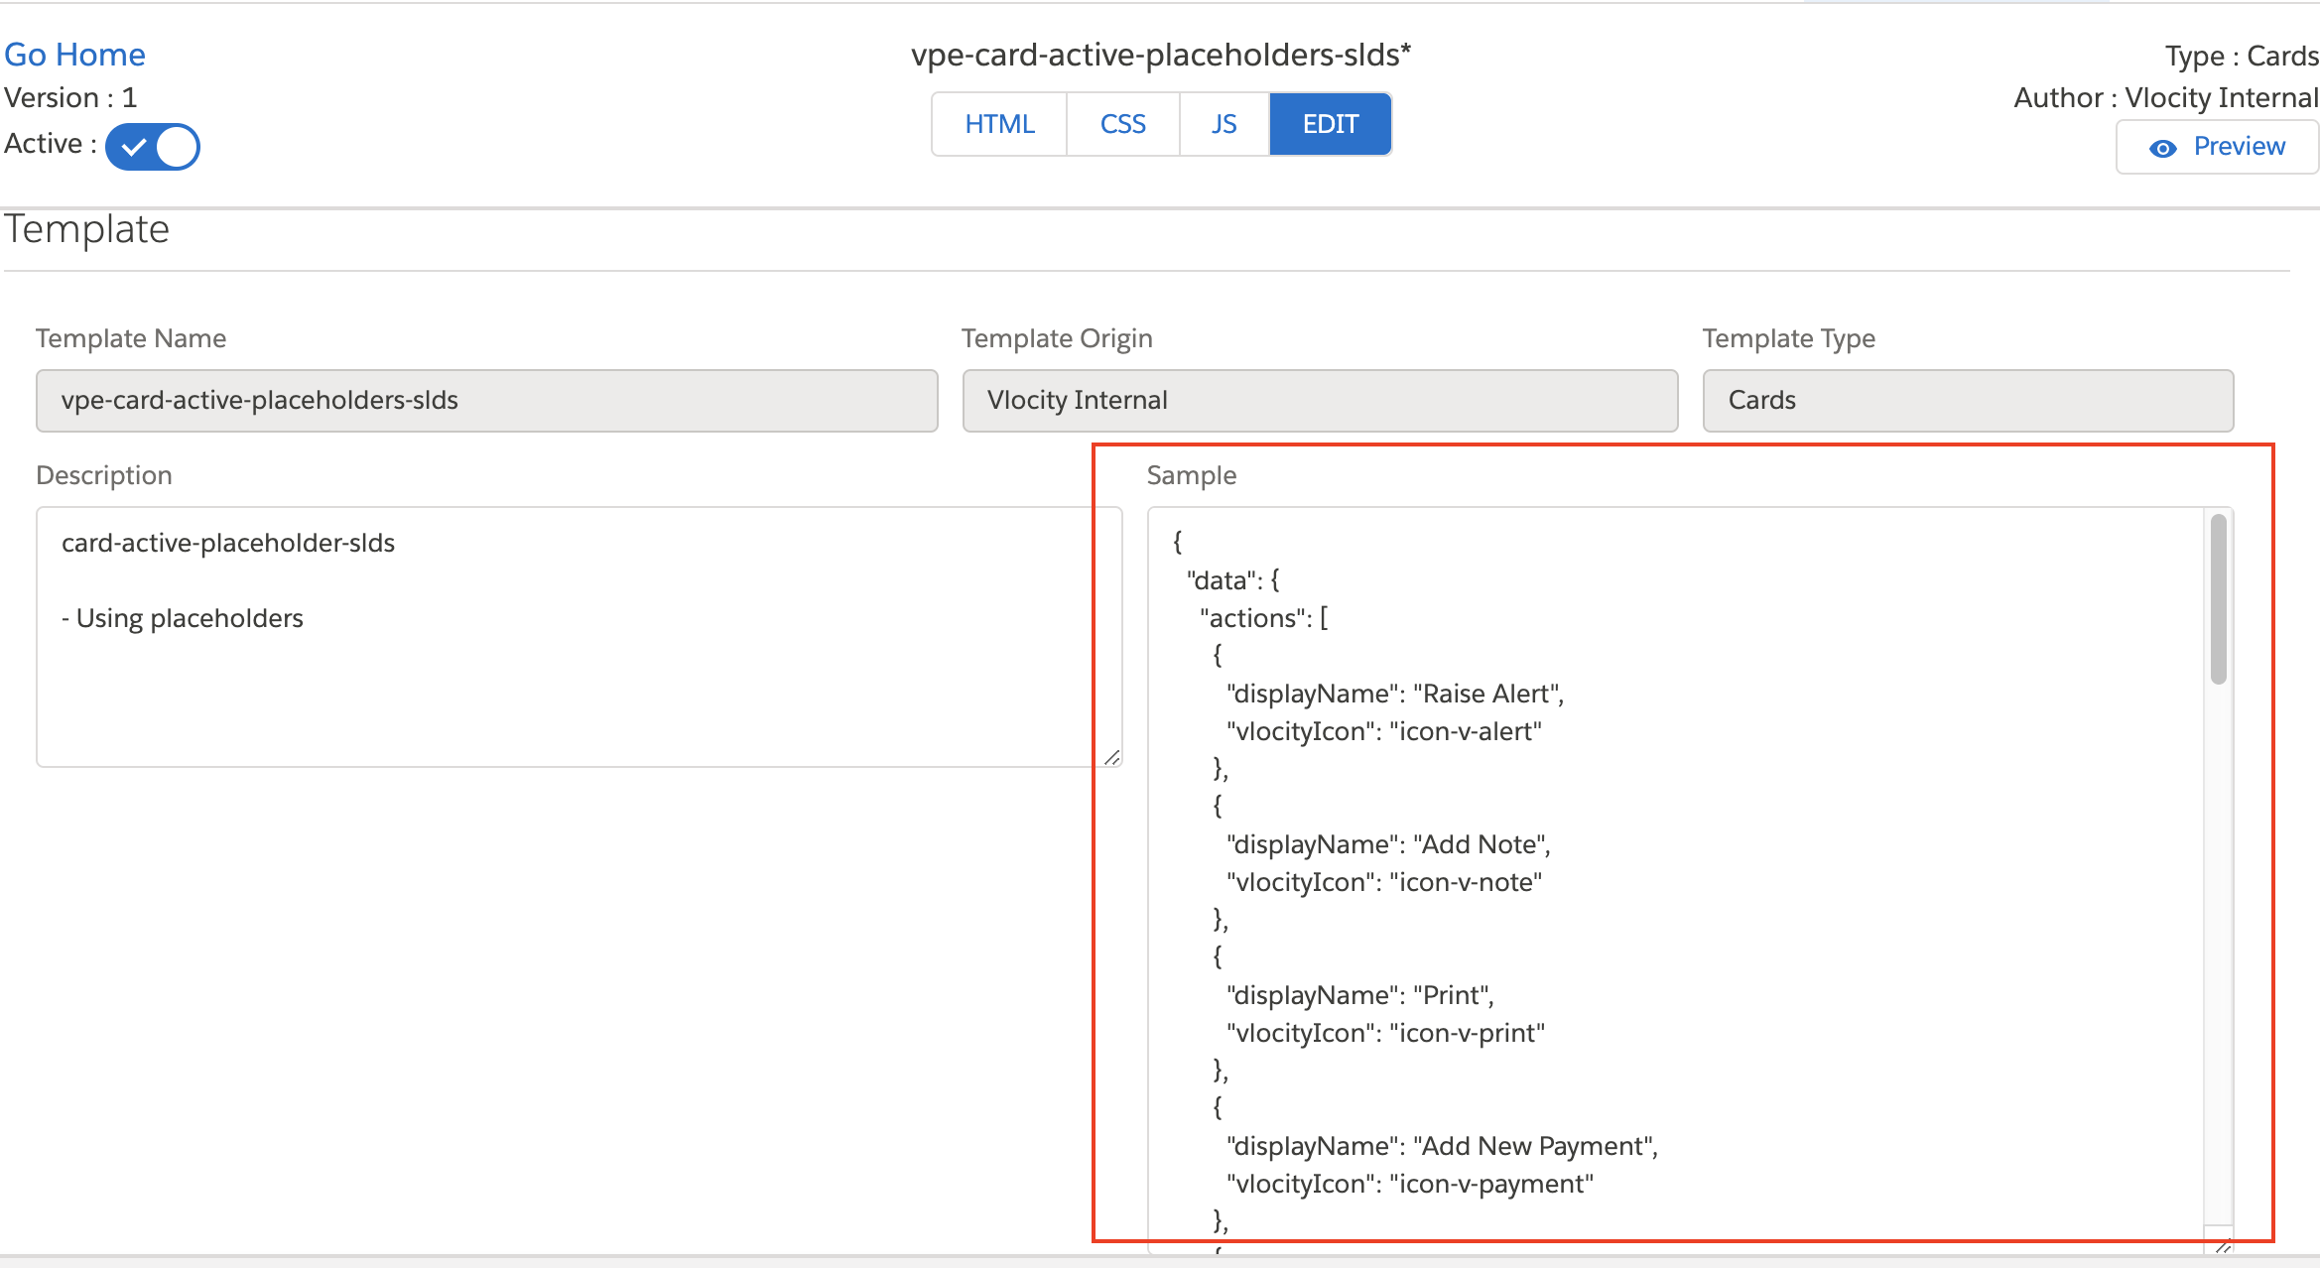Click the eye icon on the Preview button
The width and height of the screenshot is (2320, 1268).
(2163, 149)
